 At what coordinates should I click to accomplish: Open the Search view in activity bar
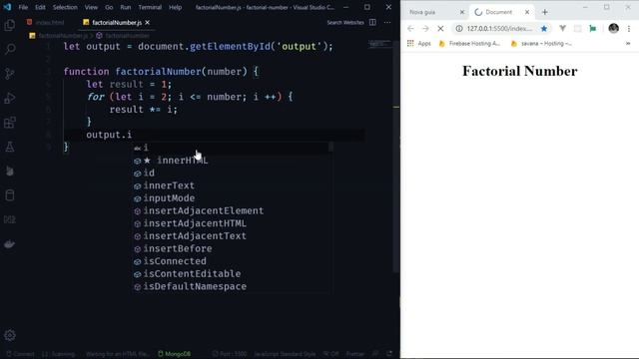pyautogui.click(x=10, y=49)
